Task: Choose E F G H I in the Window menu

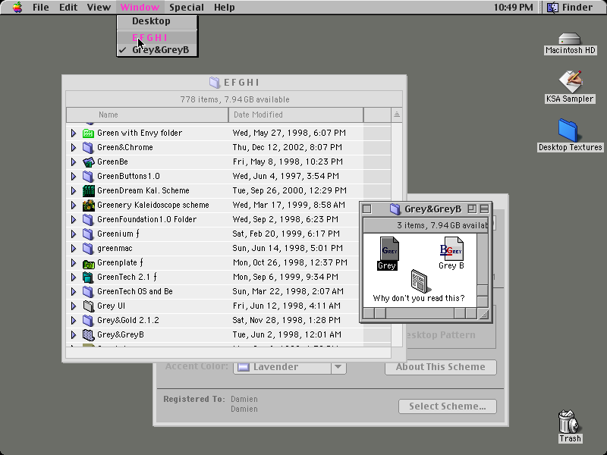Action: point(157,37)
